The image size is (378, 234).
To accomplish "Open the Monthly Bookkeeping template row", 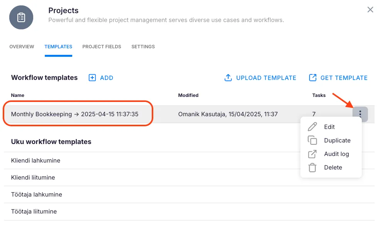I will click(x=75, y=114).
